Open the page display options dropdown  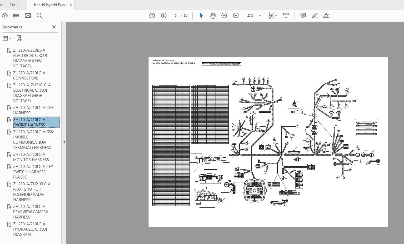(x=272, y=16)
